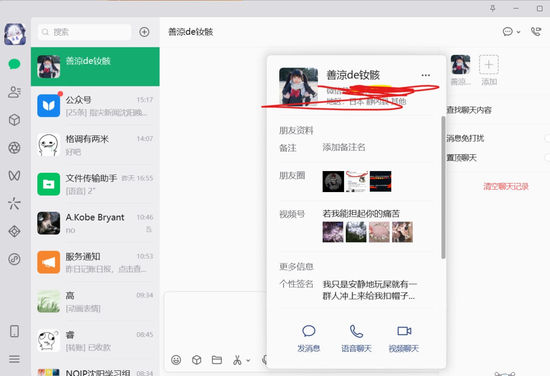The height and width of the screenshot is (376, 550).
Task: Click the phone icon in left sidebar
Action: 15,331
